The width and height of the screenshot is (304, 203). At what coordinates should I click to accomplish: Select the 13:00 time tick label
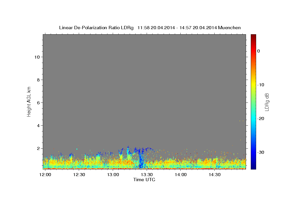tap(113, 175)
